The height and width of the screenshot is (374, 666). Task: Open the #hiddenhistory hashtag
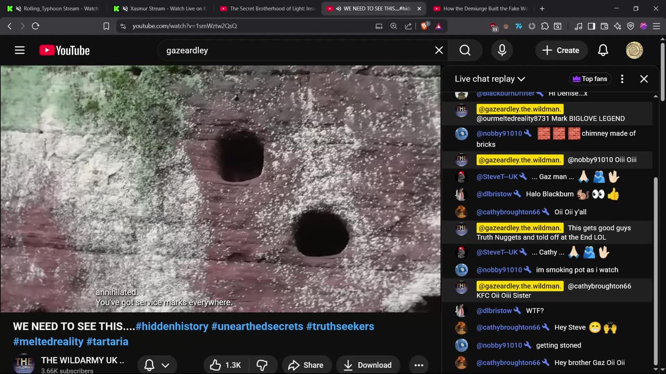coord(172,327)
